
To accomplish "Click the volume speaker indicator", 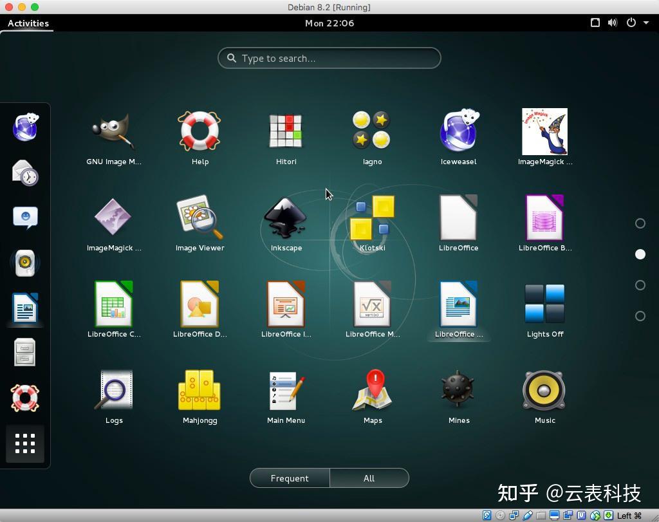I will point(613,23).
